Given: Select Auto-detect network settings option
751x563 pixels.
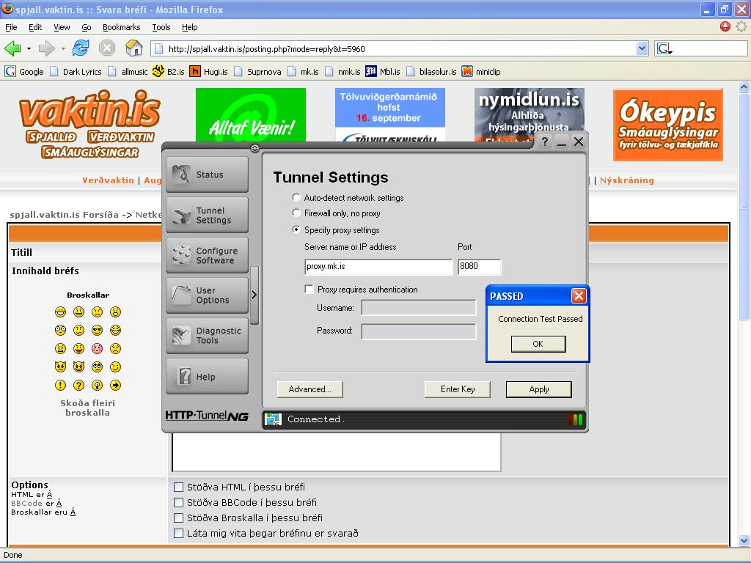Looking at the screenshot, I should tap(296, 198).
